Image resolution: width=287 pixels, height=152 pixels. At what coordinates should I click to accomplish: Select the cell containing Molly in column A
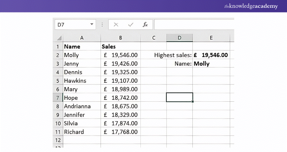coord(82,55)
